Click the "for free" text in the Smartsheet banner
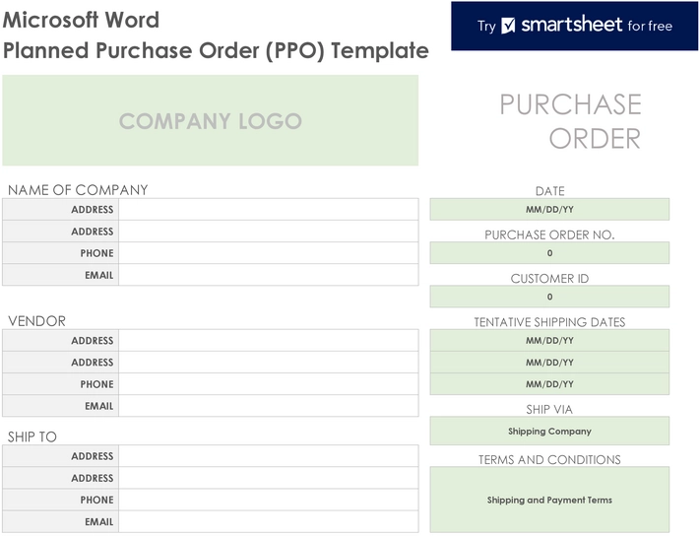The height and width of the screenshot is (536, 700). 650,26
